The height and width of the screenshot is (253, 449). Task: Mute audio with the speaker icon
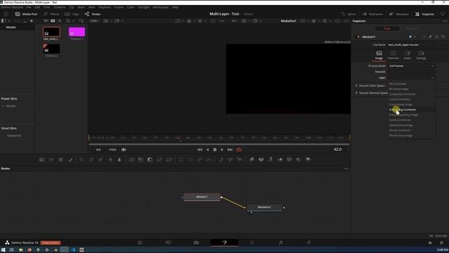click(123, 150)
